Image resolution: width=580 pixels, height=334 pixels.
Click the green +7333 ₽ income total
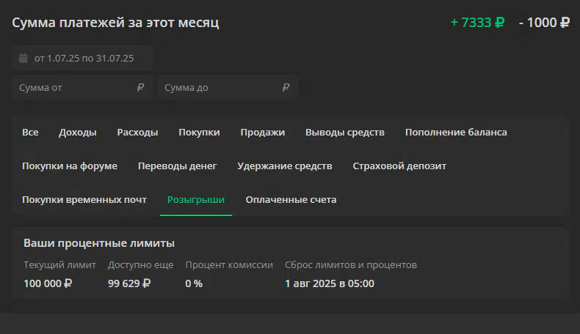point(477,23)
